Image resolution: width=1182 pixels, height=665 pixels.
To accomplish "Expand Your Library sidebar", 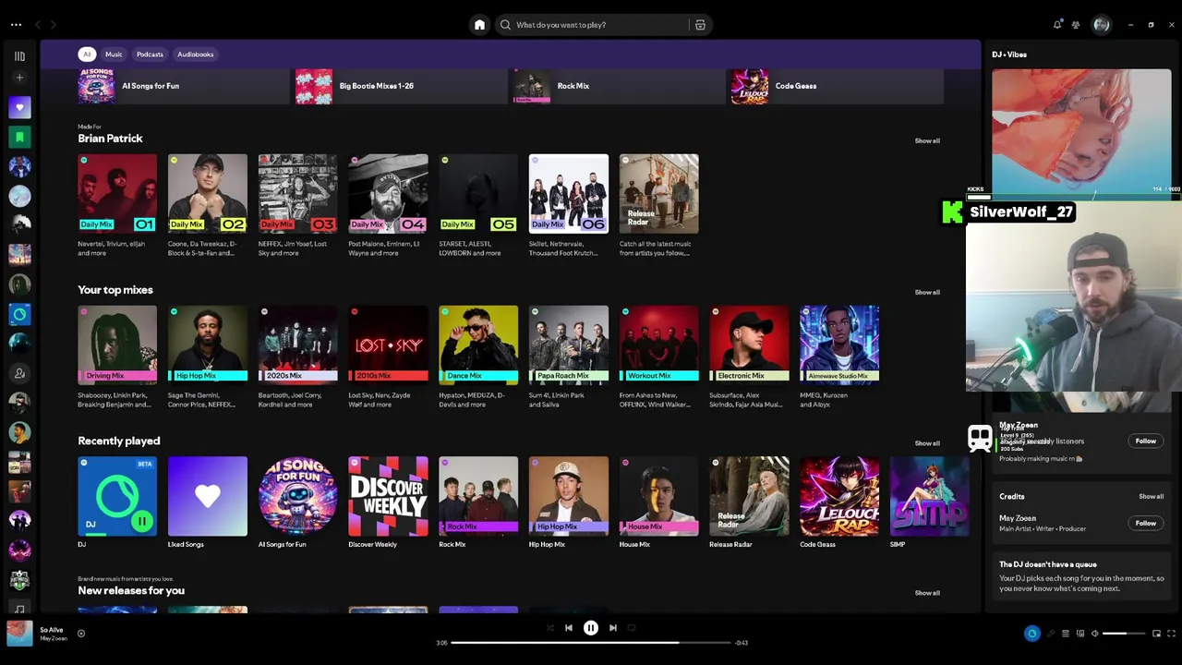I will pos(19,56).
